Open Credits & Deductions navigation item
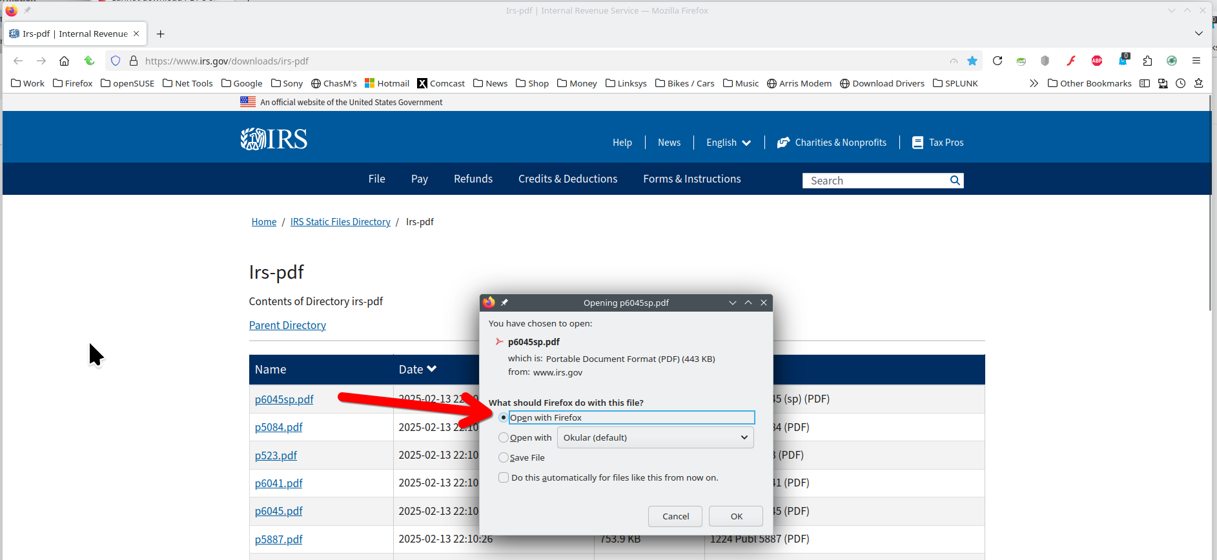Viewport: 1217px width, 560px height. [x=568, y=179]
